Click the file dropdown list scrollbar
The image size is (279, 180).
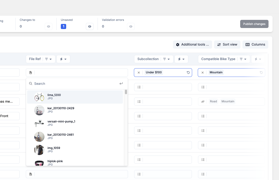click(x=126, y=92)
